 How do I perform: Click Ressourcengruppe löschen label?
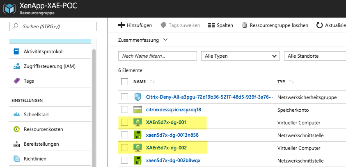(279, 25)
